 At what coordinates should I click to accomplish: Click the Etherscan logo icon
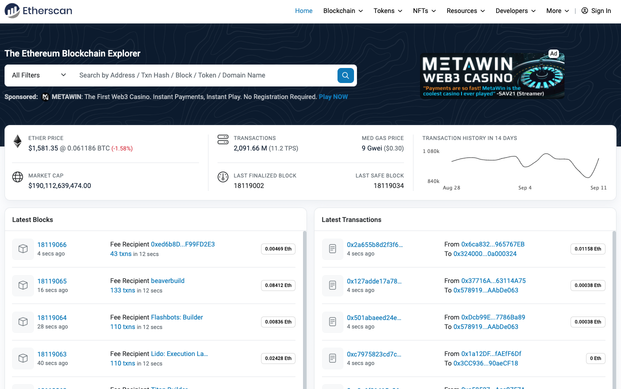point(12,10)
